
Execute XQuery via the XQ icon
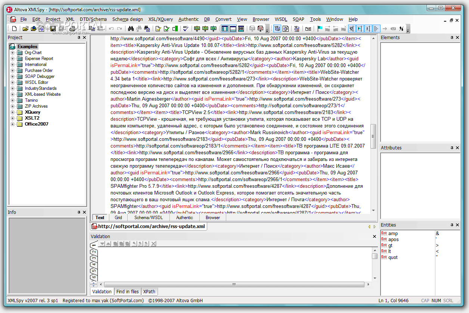pos(214,29)
